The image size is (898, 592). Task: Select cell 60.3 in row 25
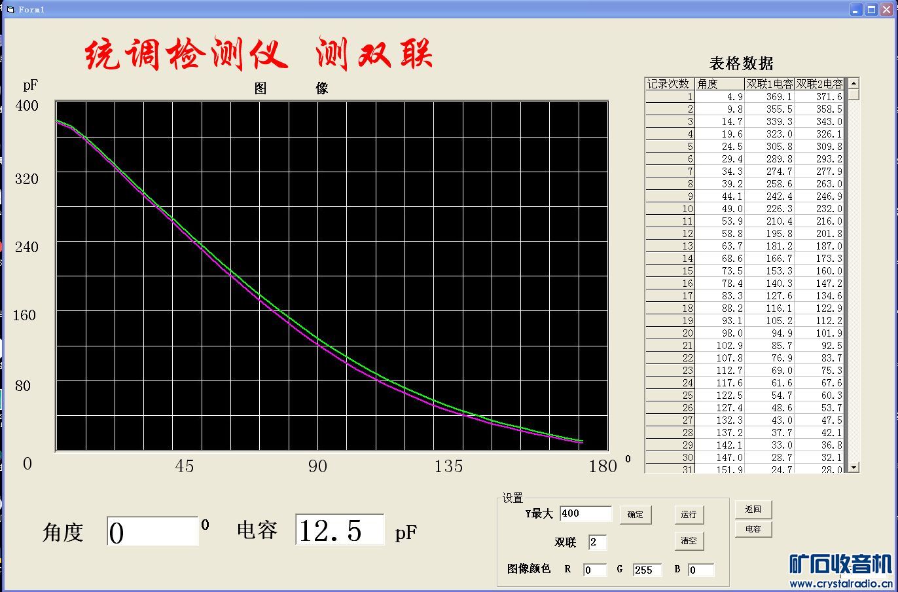coord(819,396)
